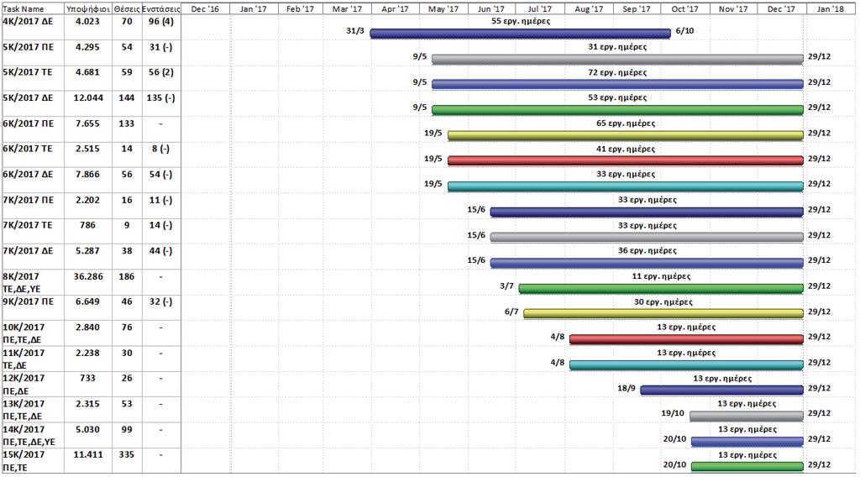Viewport: 860px width, 477px height.
Task: Click the 7K/2017 ΔΕ task name
Action: pos(28,250)
